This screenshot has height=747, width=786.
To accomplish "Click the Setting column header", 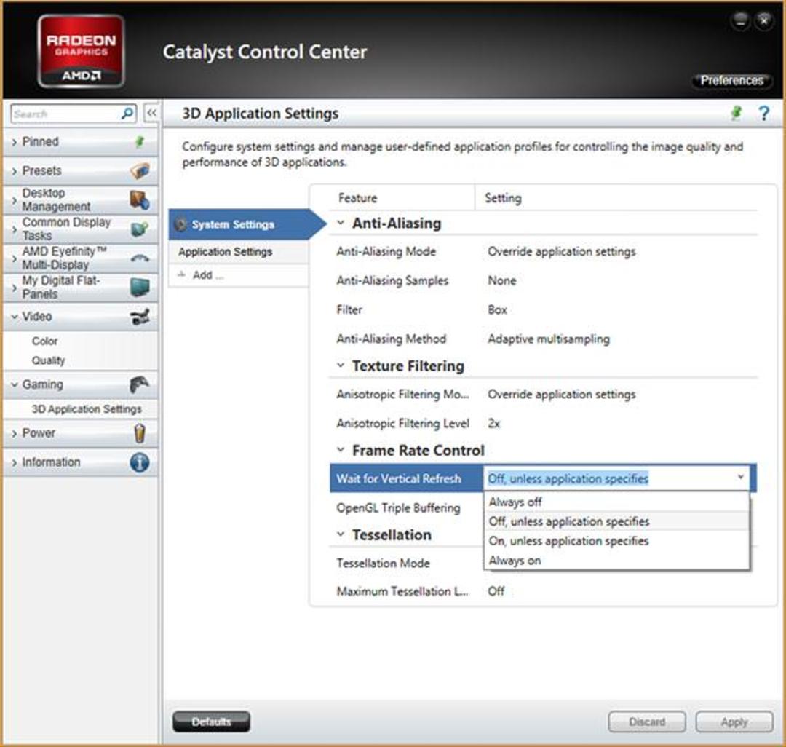I will (503, 199).
